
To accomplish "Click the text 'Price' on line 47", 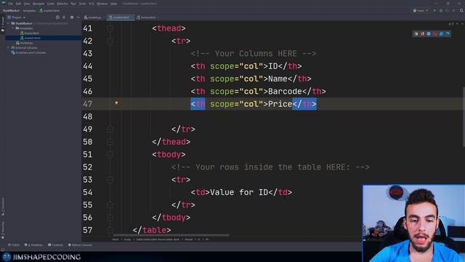I will pyautogui.click(x=280, y=104).
